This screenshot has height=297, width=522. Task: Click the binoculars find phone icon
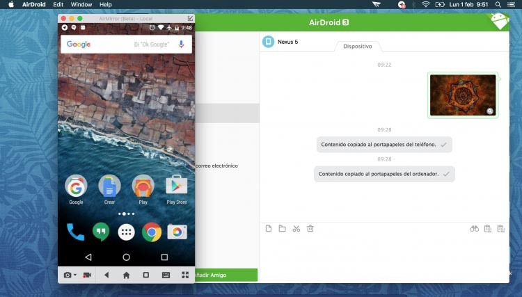(x=475, y=228)
